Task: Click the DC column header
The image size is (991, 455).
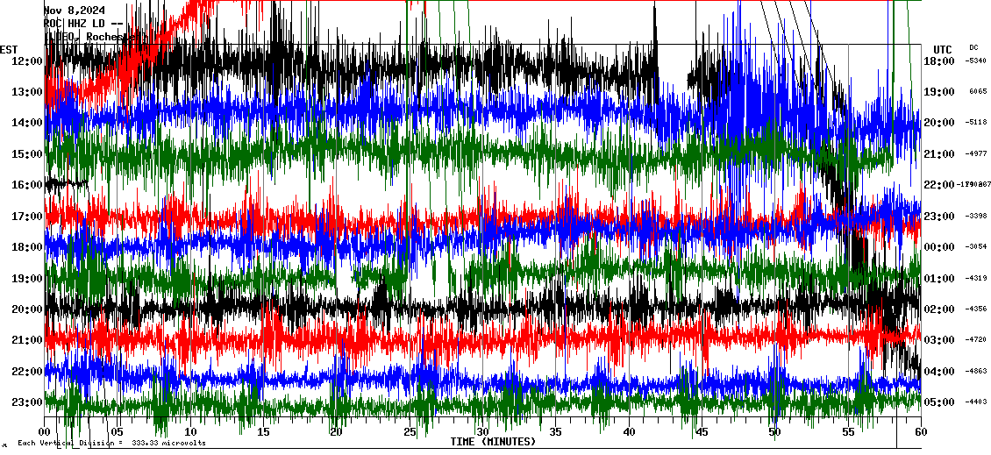Action: pos(973,47)
